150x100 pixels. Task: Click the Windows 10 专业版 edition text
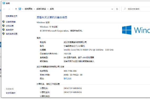[49, 27]
